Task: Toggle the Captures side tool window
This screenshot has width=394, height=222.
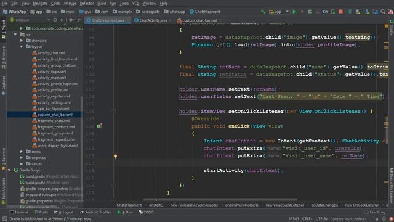Action: (3, 86)
